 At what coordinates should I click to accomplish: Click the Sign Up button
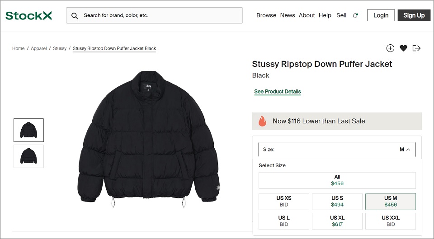point(414,15)
